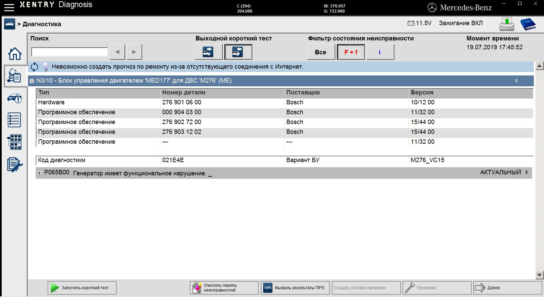Image resolution: width=544 pixels, height=297 pixels.
Task: Click the scrollbar up arrow
Action: click(x=539, y=66)
